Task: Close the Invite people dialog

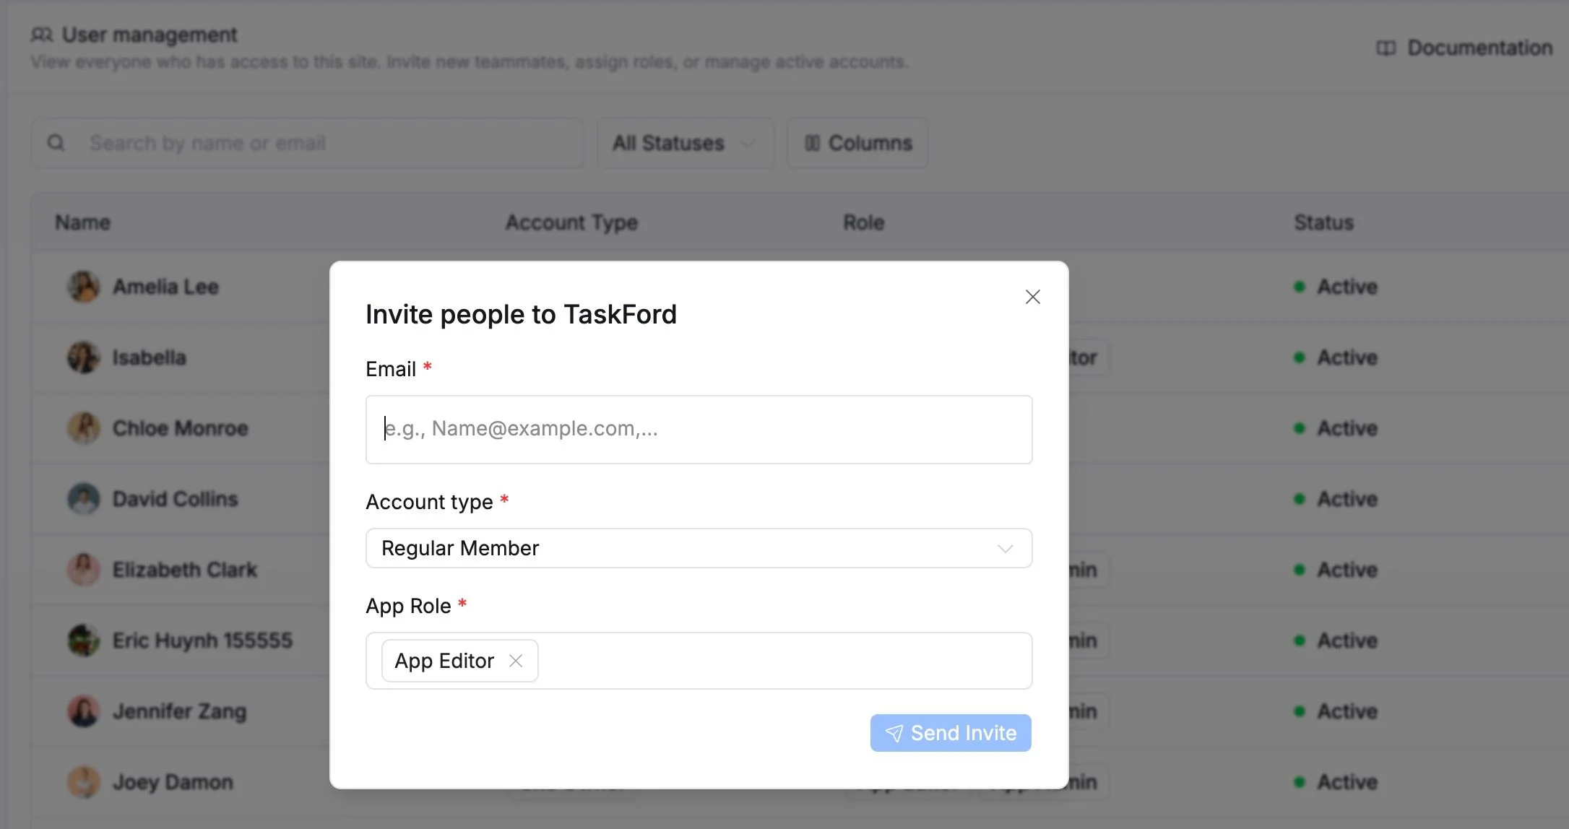Action: tap(1032, 297)
